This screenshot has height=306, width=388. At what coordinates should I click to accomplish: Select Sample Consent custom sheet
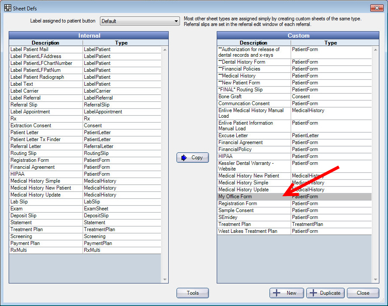tap(294, 210)
